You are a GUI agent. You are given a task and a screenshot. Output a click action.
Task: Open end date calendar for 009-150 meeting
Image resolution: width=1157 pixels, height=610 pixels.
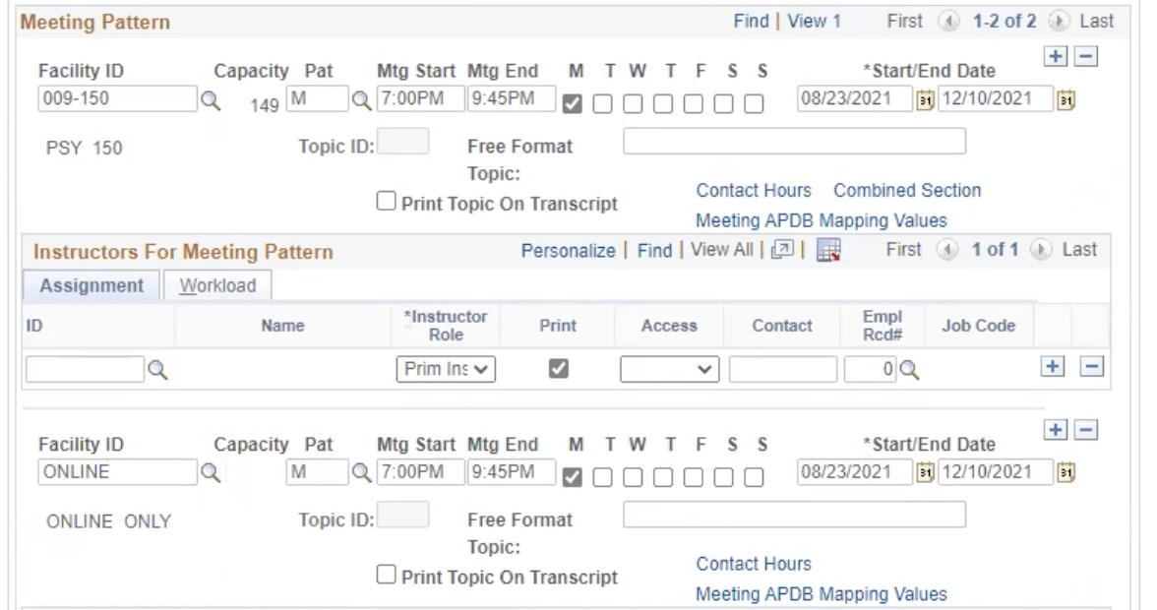pos(1065,100)
